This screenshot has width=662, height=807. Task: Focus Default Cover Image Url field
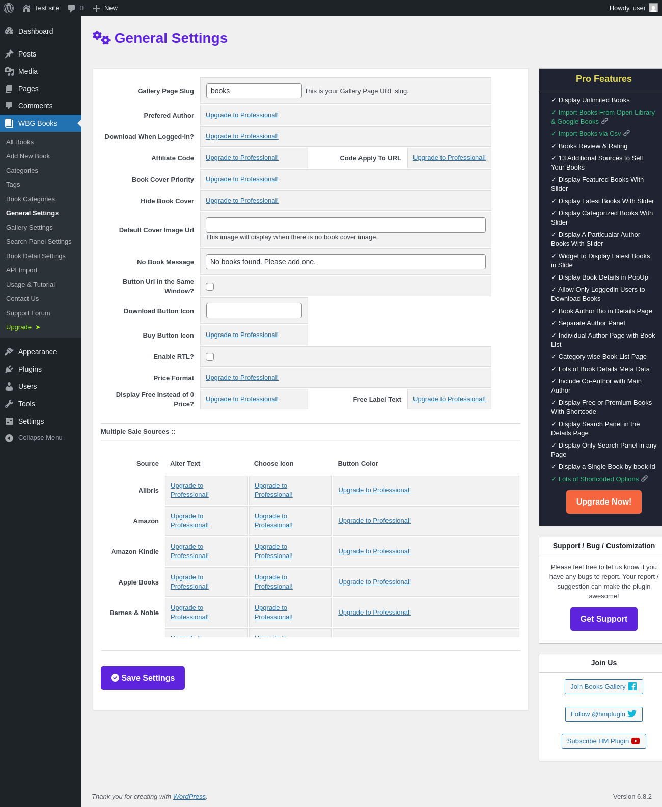[346, 225]
